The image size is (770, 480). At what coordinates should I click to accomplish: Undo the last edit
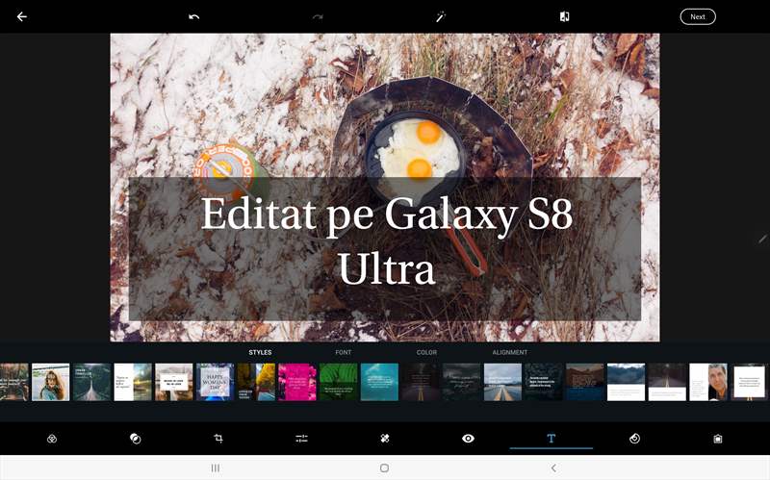pos(194,16)
